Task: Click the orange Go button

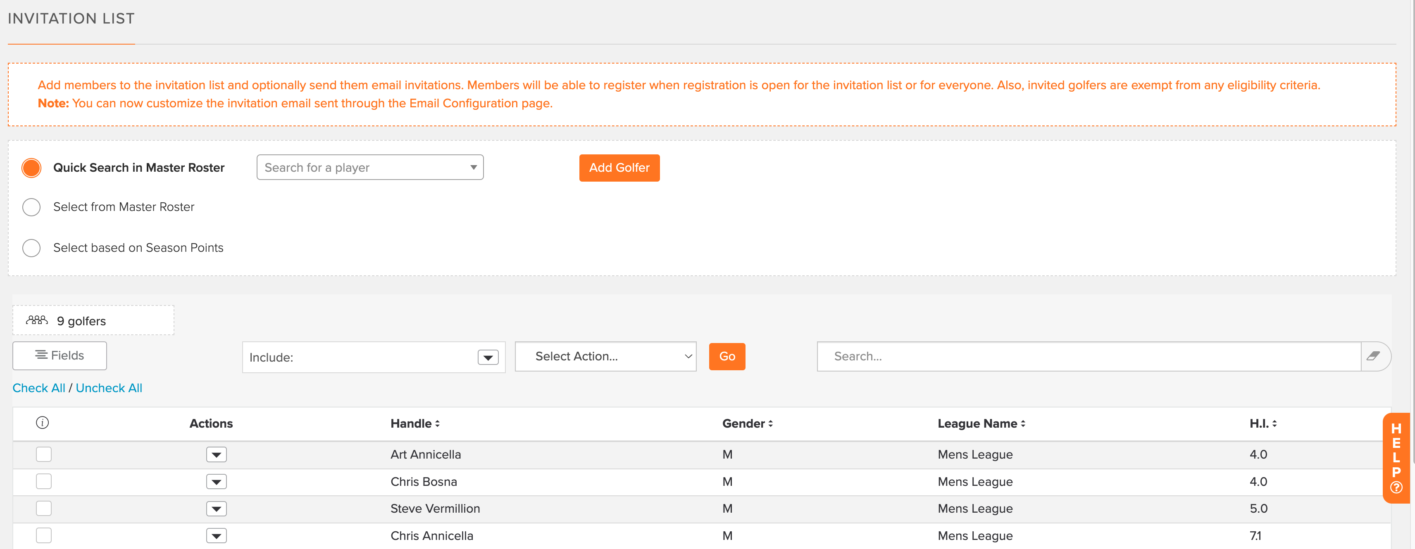Action: [727, 357]
